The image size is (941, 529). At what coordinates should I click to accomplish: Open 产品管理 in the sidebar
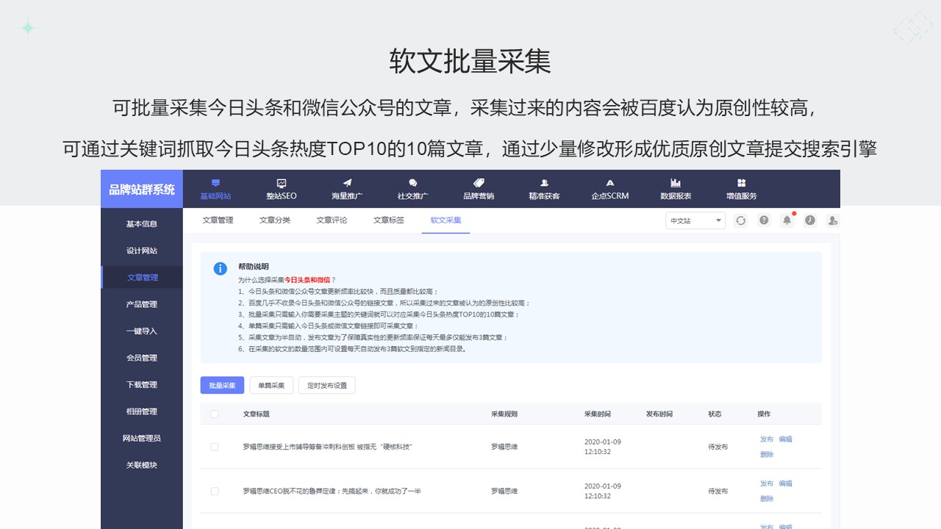click(x=142, y=304)
